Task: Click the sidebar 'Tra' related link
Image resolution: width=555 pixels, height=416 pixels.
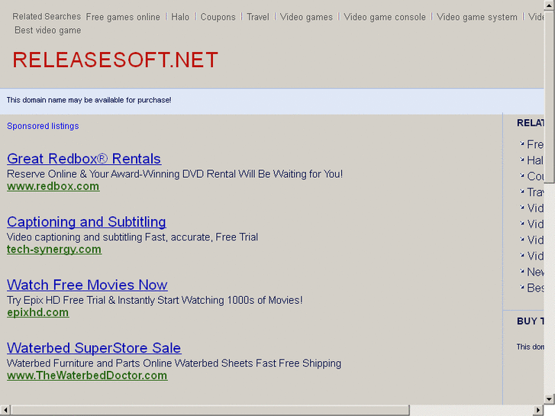Action: [535, 192]
